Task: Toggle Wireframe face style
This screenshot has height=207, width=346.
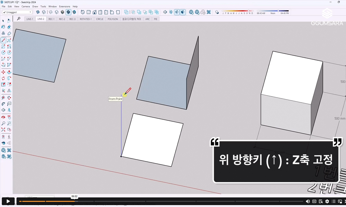Action: 51,12
